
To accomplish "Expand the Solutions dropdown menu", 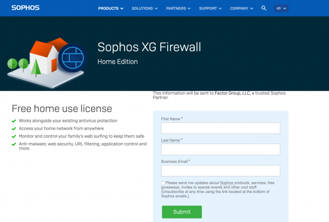I will 145,8.
